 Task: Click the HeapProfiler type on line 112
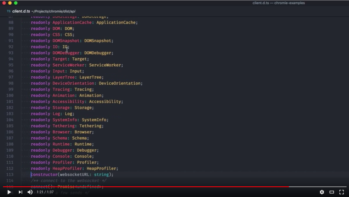click(102, 169)
